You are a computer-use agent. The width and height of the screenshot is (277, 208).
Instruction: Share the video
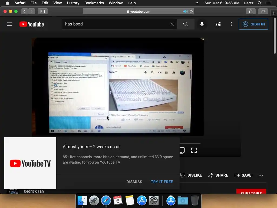tap(218, 175)
